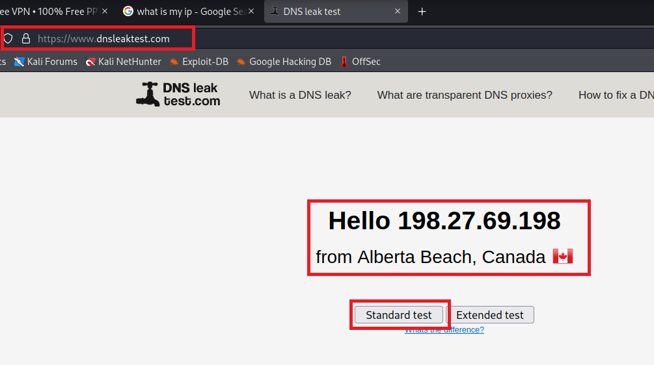Image resolution: width=654 pixels, height=365 pixels.
Task: Close the 'what is my ip' Google tab
Action: tap(252, 12)
